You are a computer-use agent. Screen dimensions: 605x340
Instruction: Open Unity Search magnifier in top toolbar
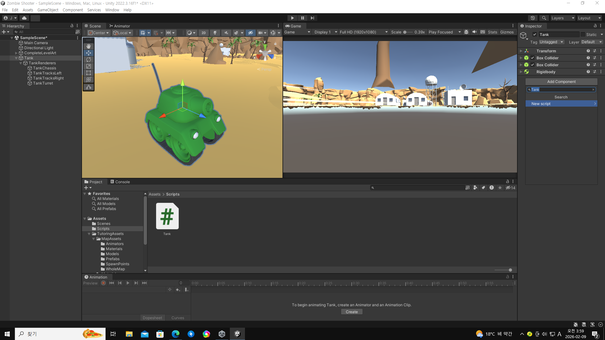pos(544,18)
